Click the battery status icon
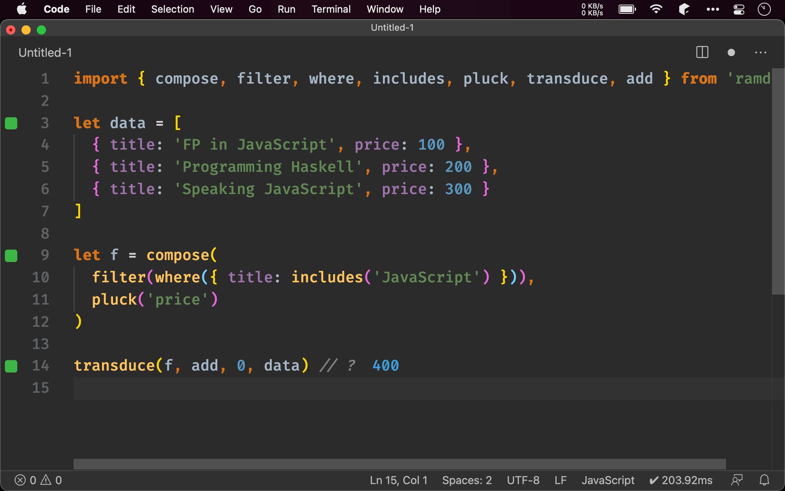 (627, 9)
